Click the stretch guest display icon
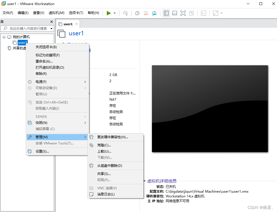 (x=216, y=13)
